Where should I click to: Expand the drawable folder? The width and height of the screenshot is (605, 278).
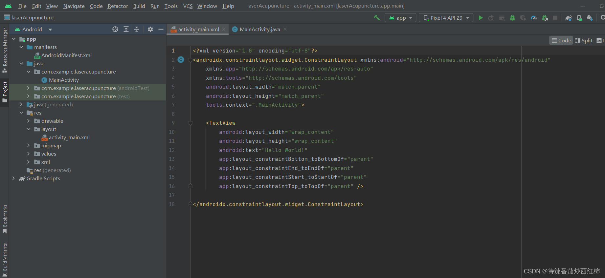point(28,121)
